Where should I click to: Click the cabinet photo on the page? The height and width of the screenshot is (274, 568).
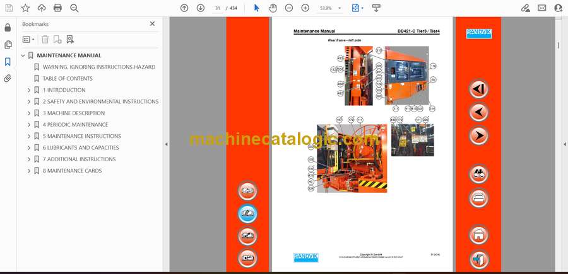[407, 76]
